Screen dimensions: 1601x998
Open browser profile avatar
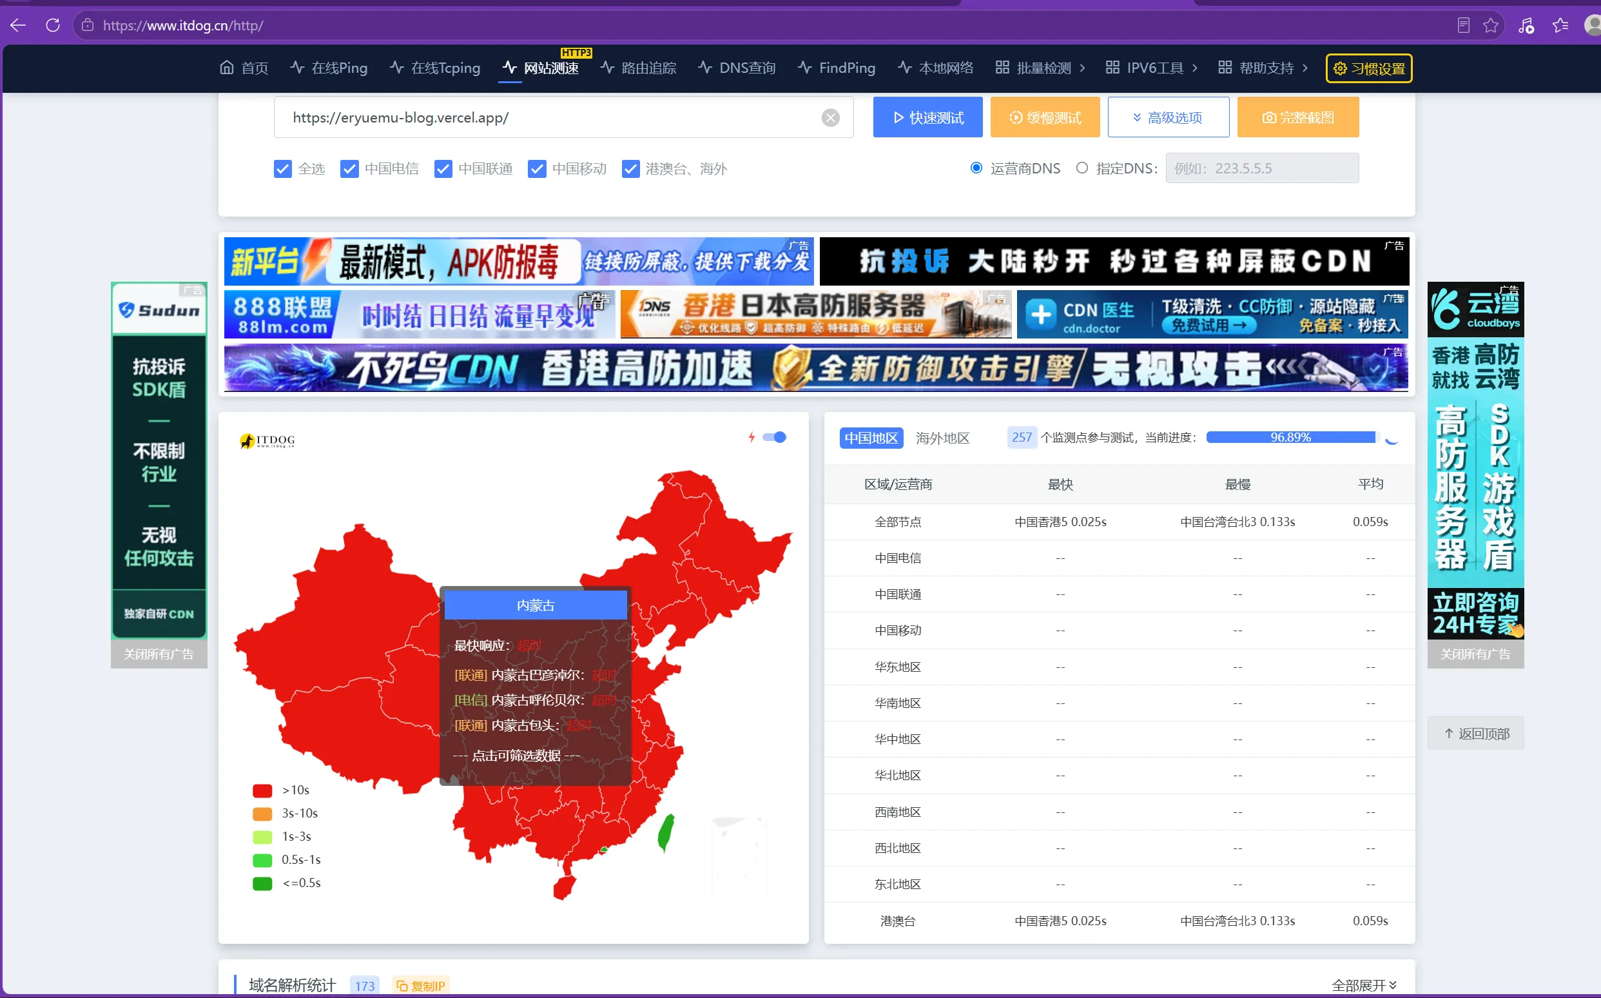point(1593,25)
